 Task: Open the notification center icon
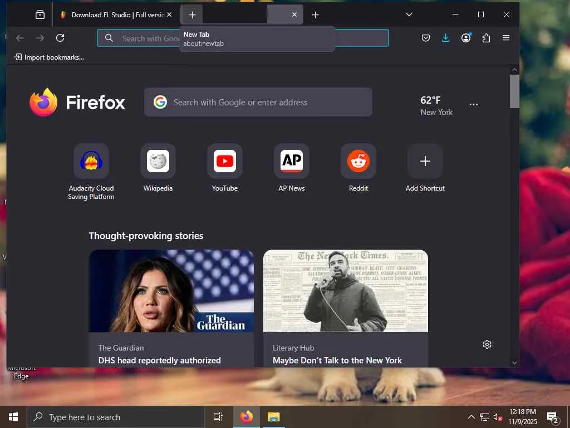point(553,417)
